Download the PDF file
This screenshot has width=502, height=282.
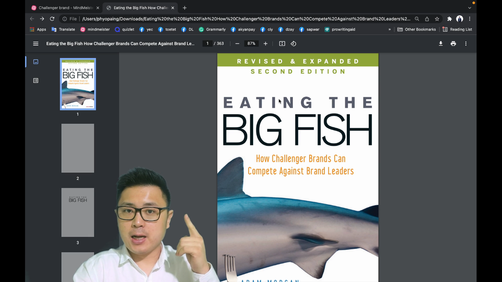click(x=441, y=44)
